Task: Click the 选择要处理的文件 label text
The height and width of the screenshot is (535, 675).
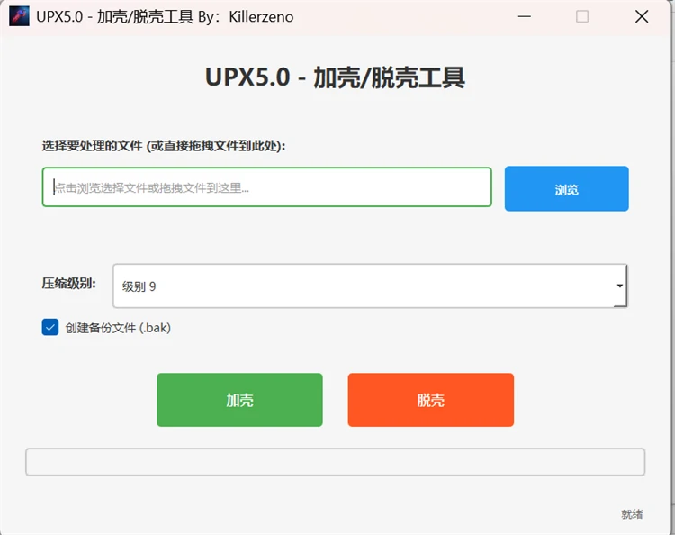Action: click(x=164, y=146)
